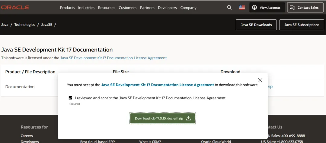Open Java SE Subscriptions

click(x=302, y=25)
